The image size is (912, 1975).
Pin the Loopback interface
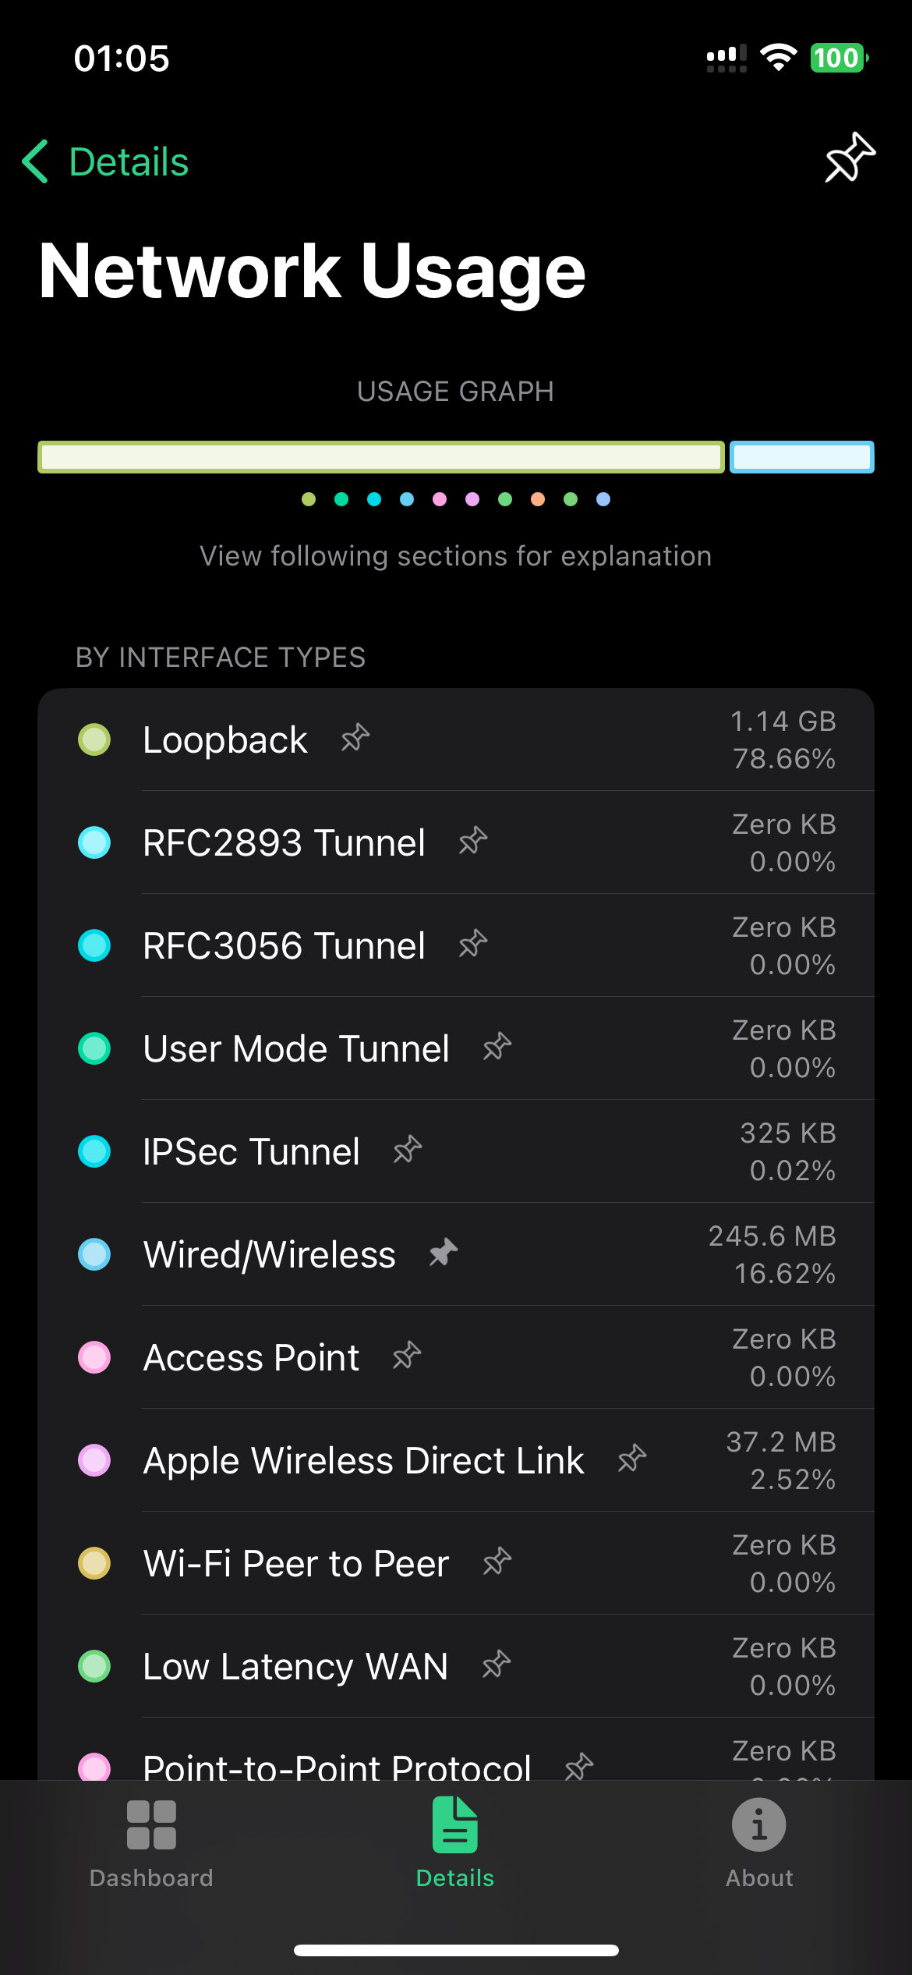(355, 738)
